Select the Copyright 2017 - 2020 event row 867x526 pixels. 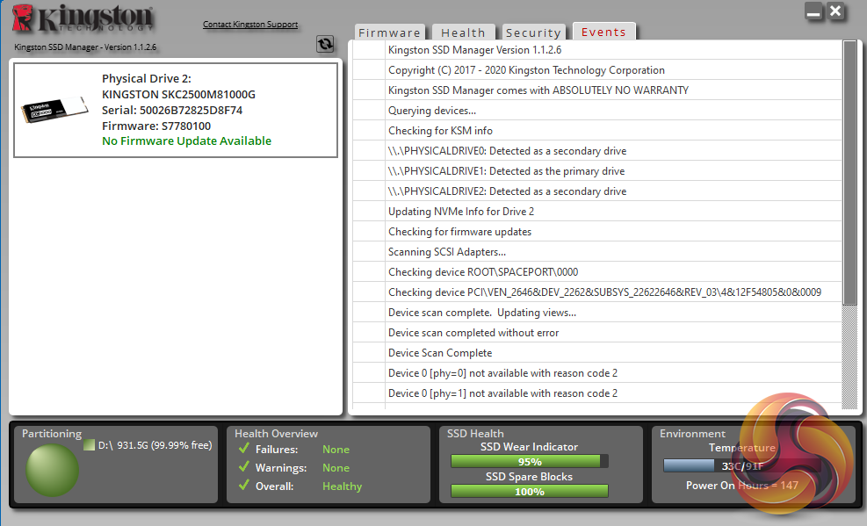(597, 70)
